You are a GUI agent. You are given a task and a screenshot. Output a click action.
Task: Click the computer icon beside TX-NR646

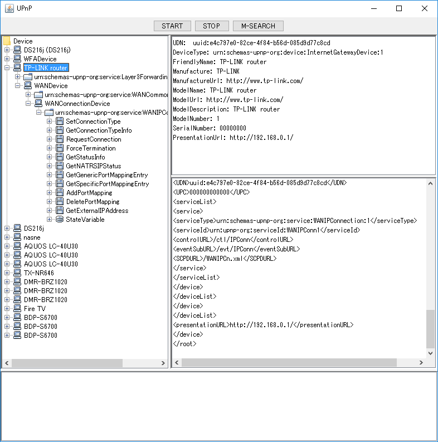point(17,273)
